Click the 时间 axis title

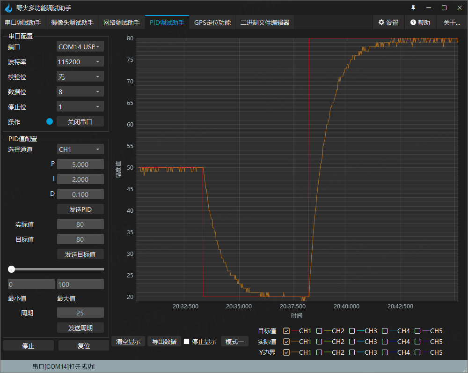[297, 316]
